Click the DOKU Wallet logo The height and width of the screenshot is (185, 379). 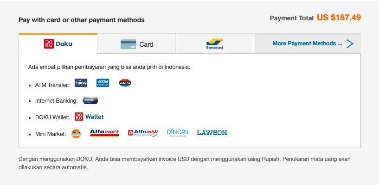point(89,117)
